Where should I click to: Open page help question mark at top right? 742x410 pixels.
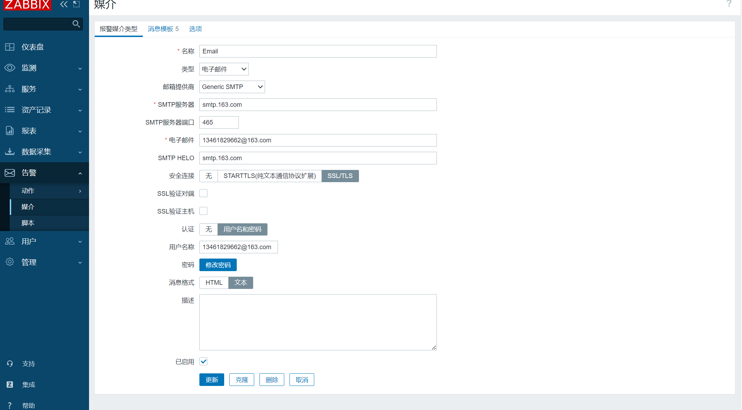[729, 3]
